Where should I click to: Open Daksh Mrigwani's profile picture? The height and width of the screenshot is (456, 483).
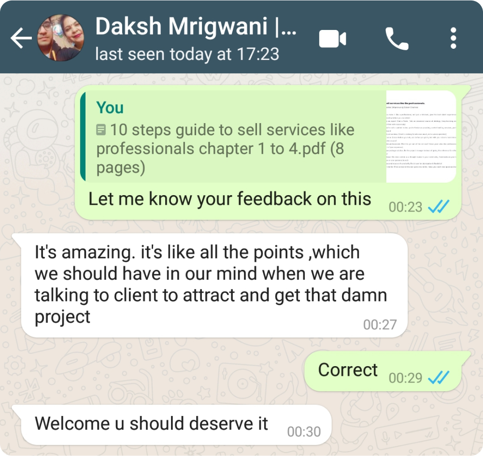pyautogui.click(x=60, y=38)
